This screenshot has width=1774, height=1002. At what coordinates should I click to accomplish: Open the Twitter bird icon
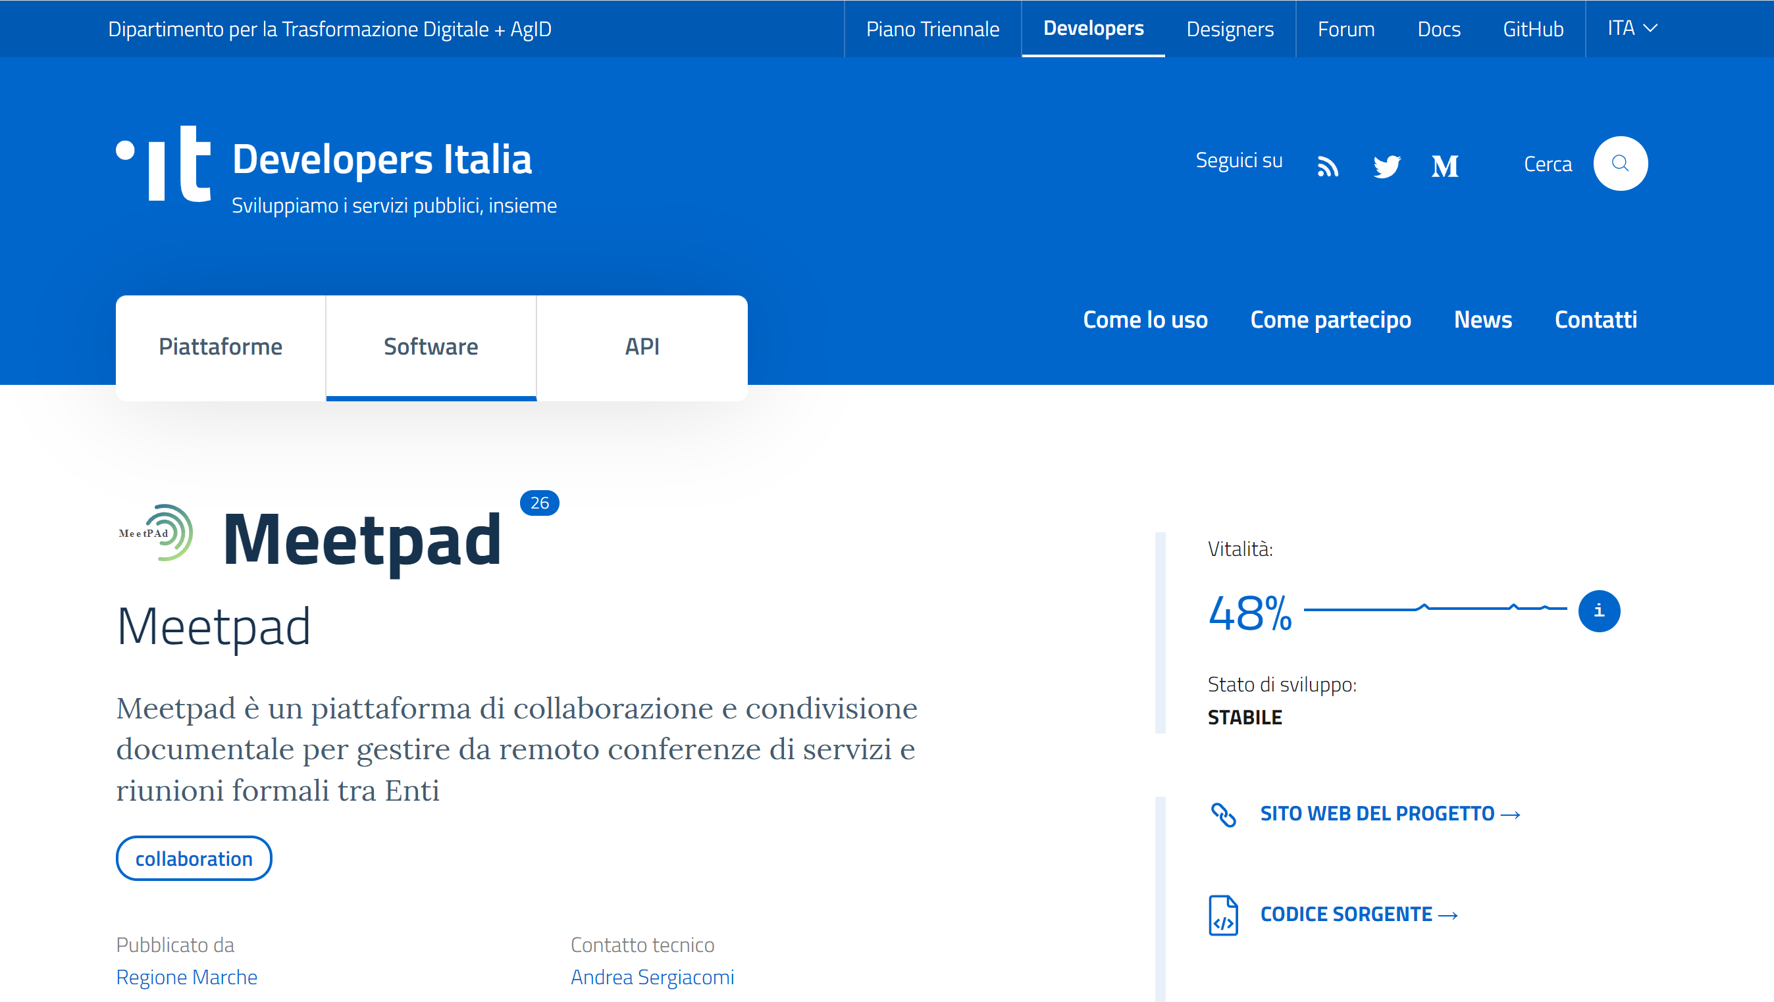pyautogui.click(x=1386, y=166)
